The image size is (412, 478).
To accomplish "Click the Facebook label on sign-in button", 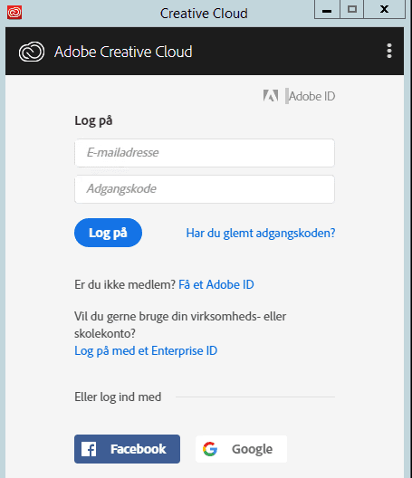I will (x=139, y=449).
